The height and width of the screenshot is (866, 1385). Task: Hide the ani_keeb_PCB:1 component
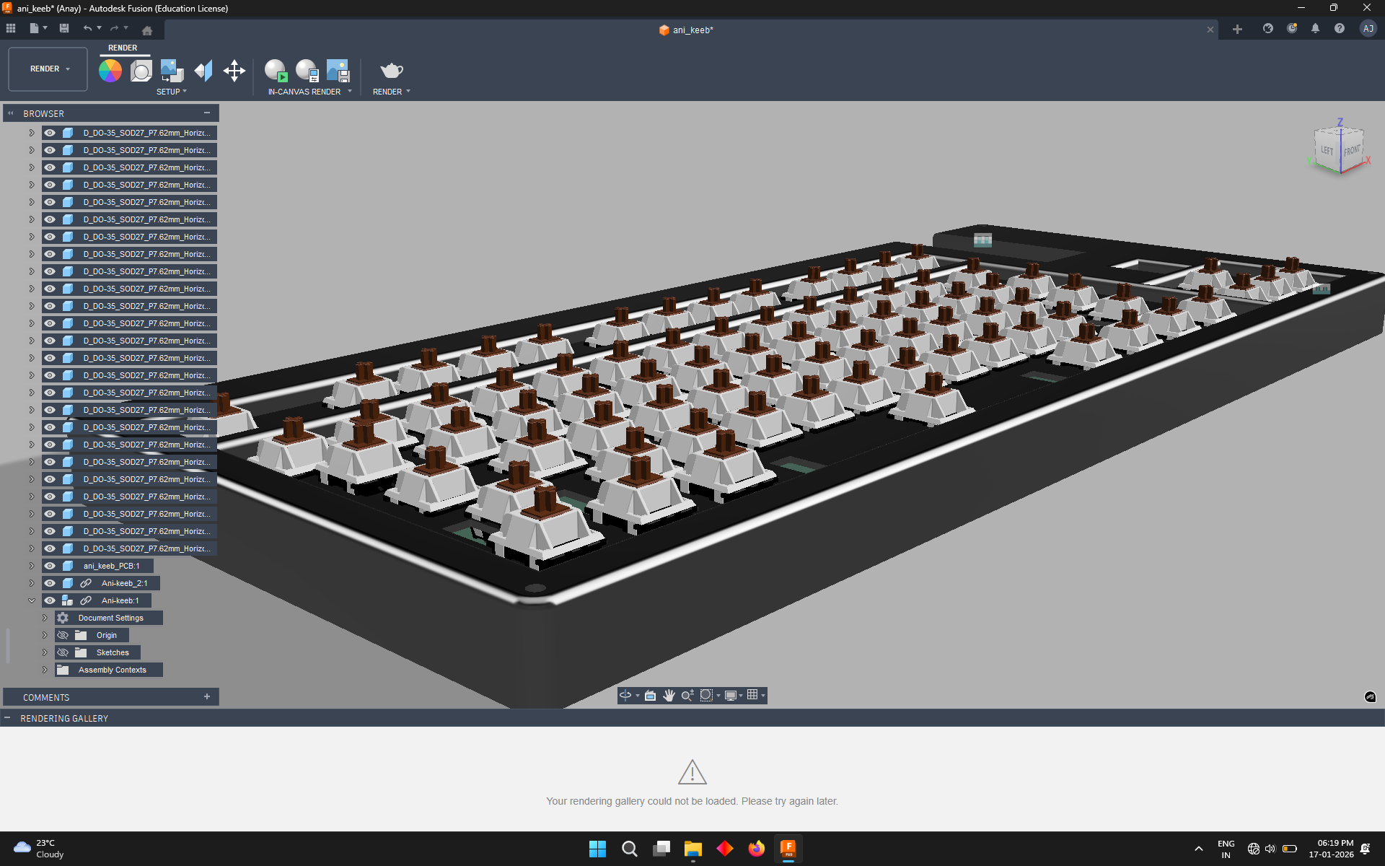50,566
